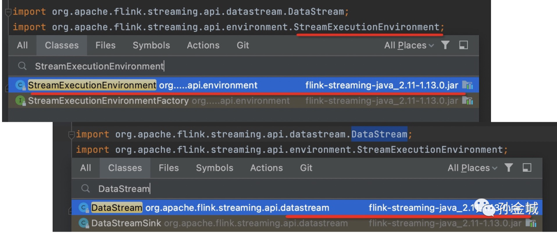The height and width of the screenshot is (233, 557).
Task: Click the filter icon in the StreamExecutionEnvironment search popup
Action: coord(446,45)
